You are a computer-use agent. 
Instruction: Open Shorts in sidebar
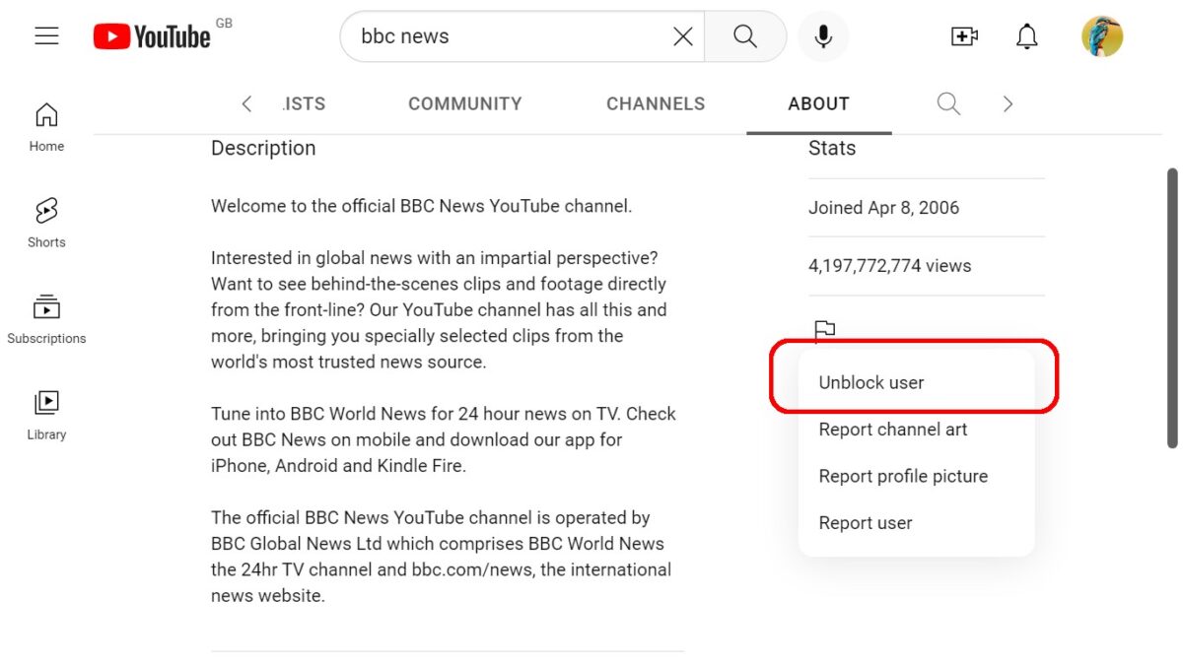(x=46, y=223)
